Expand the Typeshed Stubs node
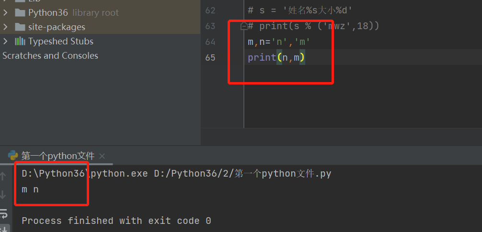Screen dimensions: 482x232 click(5, 42)
